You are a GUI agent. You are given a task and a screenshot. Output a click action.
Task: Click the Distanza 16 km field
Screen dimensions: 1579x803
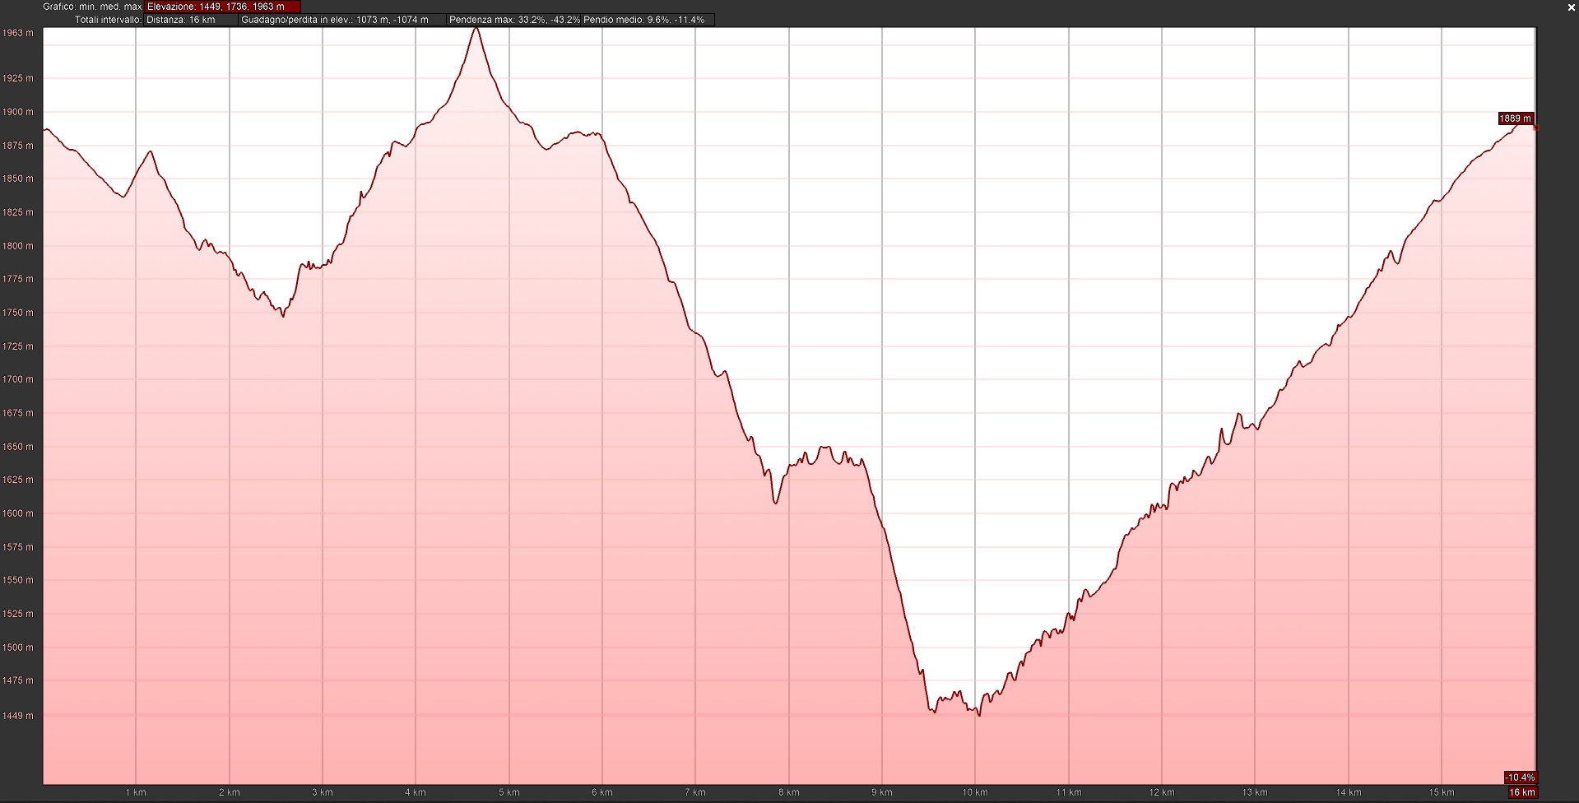click(190, 20)
